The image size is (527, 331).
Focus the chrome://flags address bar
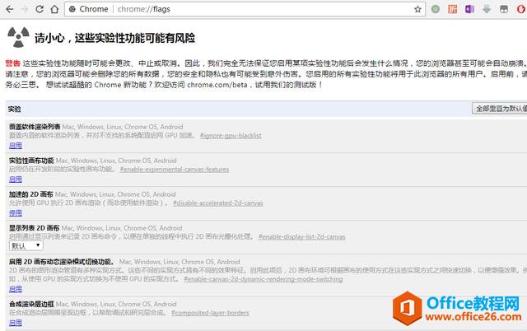pos(245,9)
